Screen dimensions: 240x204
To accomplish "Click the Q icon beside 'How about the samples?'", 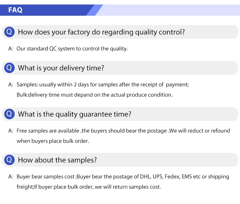I will tap(9, 160).
